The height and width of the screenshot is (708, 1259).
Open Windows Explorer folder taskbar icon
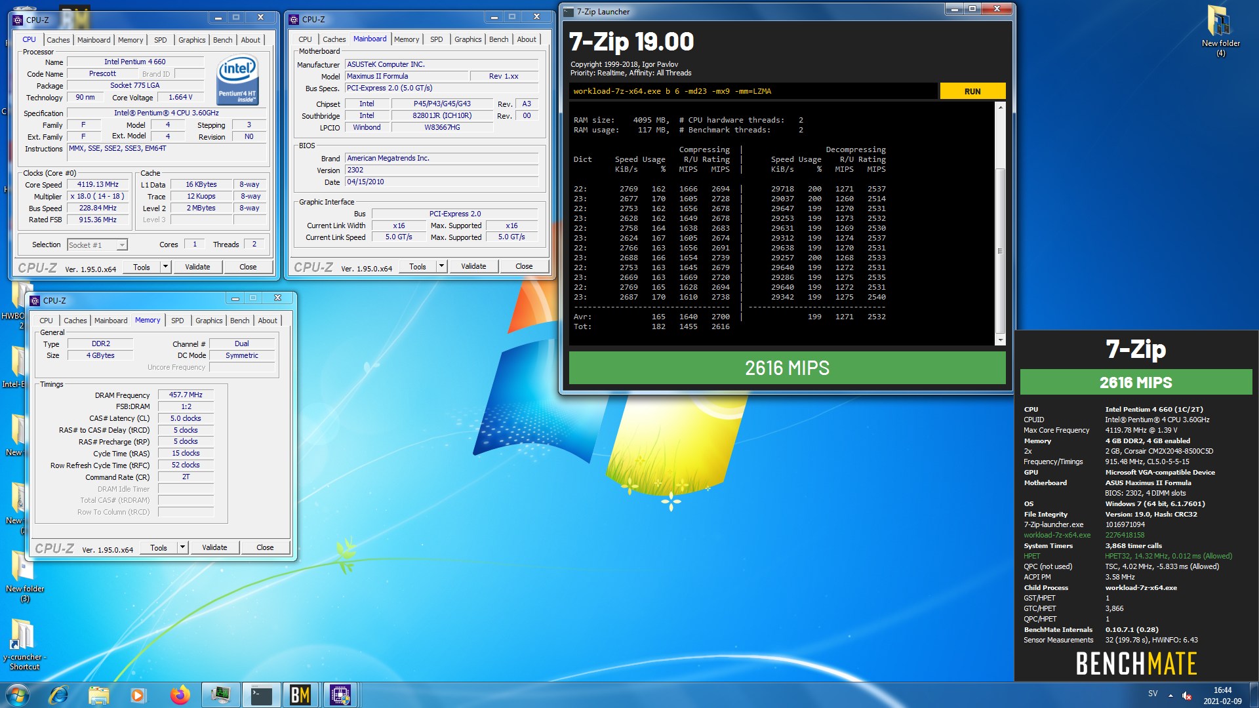[x=98, y=695]
